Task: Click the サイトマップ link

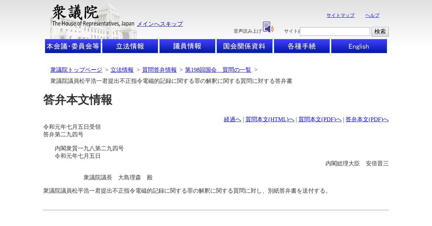Action: click(341, 15)
